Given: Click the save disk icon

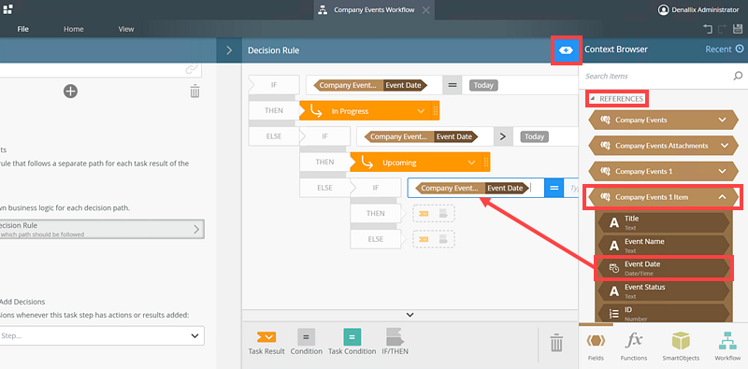Looking at the screenshot, I should tap(738, 29).
